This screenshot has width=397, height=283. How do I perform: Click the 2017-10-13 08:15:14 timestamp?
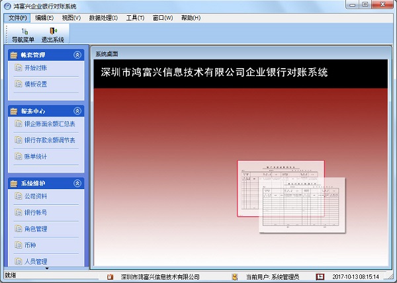(x=355, y=277)
